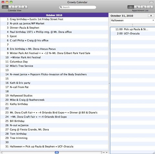Toggle the toolbar pill button in title bar
The width and height of the screenshot is (155, 154).
(x=151, y=2)
